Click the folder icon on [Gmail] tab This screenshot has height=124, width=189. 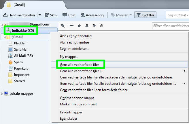click(x=9, y=5)
